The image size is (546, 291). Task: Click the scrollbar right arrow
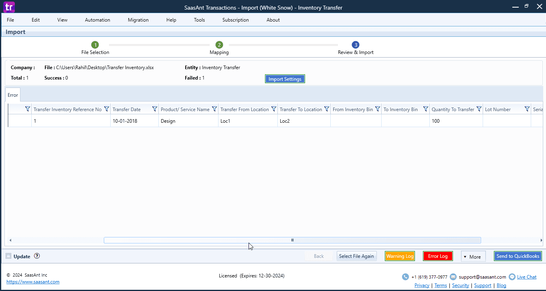(542, 240)
